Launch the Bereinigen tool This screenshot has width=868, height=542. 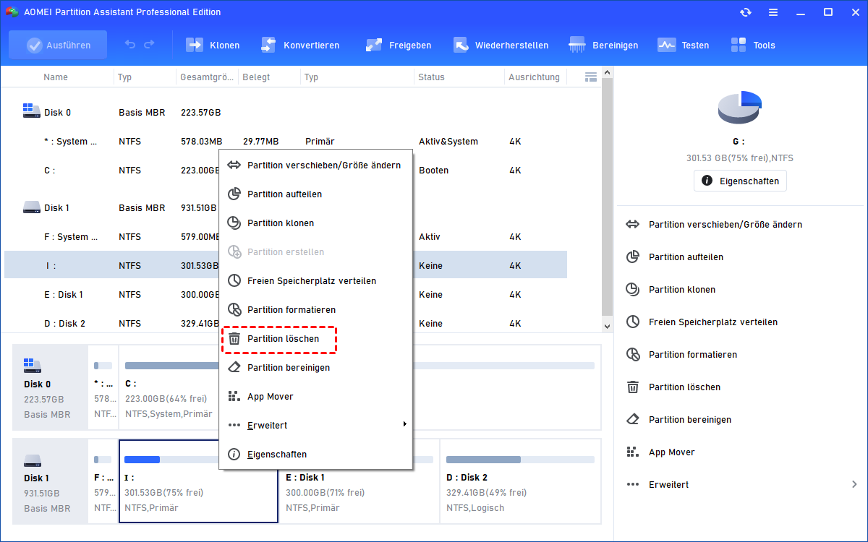click(603, 45)
